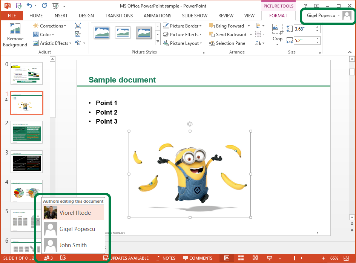This screenshot has height=263, width=356.
Task: Open PowerPoint Help question mark
Action: click(305, 6)
